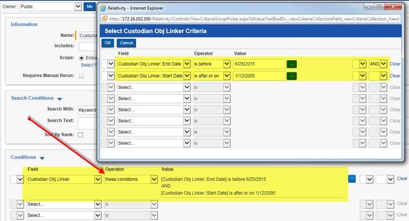Image resolution: width=409 pixels, height=221 pixels.
Task: Click the '[Custodian Obj Linker::Start Date] is after or on 1/12/2005' text
Action: click(x=218, y=193)
